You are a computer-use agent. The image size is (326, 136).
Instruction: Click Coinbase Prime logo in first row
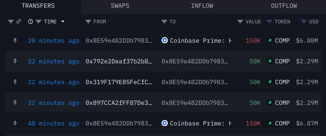[165, 41]
